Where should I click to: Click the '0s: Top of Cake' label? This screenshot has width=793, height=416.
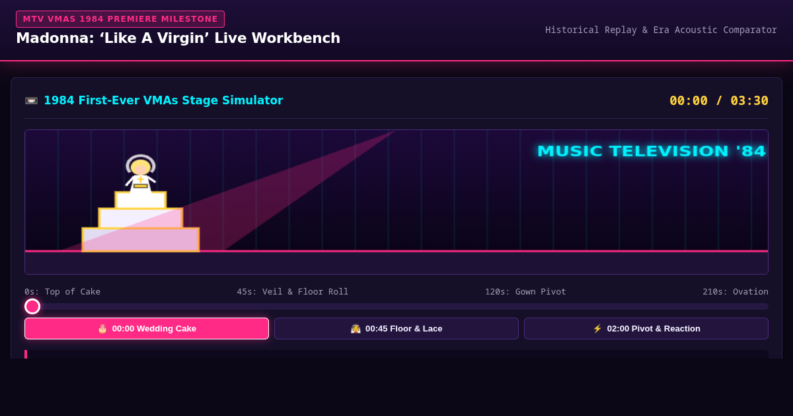click(x=63, y=292)
